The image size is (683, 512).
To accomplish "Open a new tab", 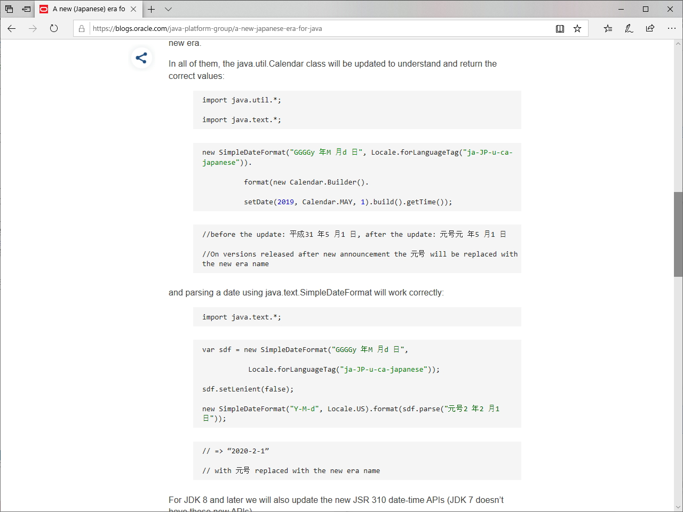I will (152, 9).
